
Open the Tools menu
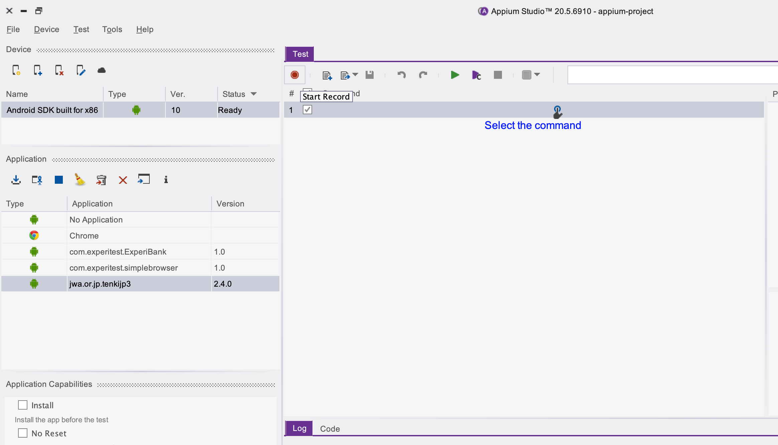pyautogui.click(x=112, y=29)
